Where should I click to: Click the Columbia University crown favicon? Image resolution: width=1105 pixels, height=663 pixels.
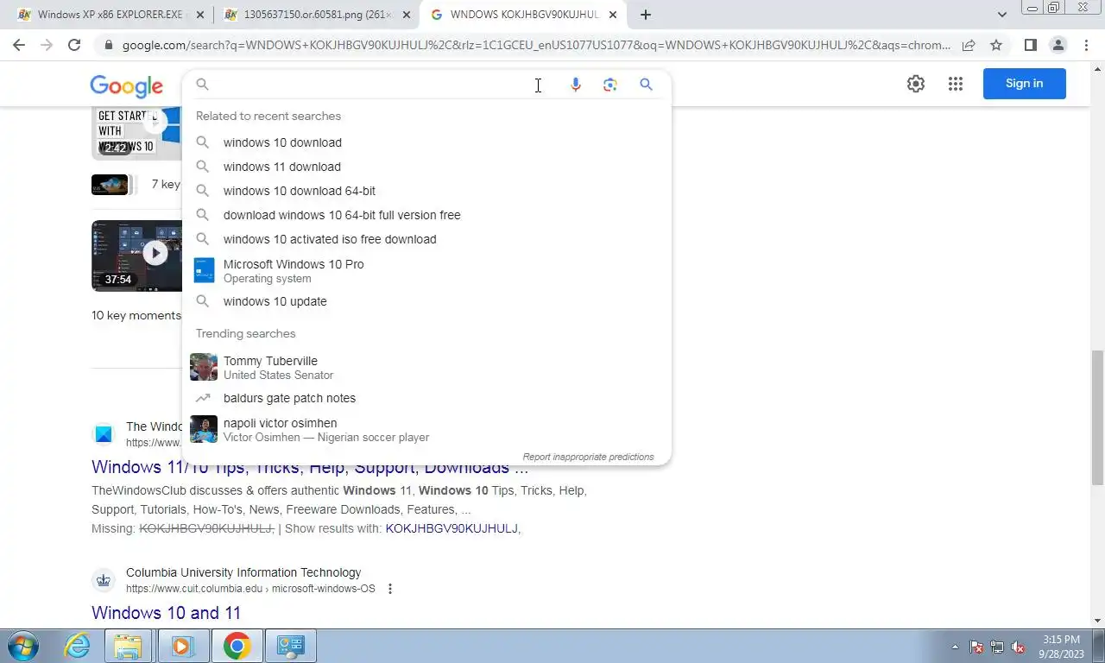[104, 580]
